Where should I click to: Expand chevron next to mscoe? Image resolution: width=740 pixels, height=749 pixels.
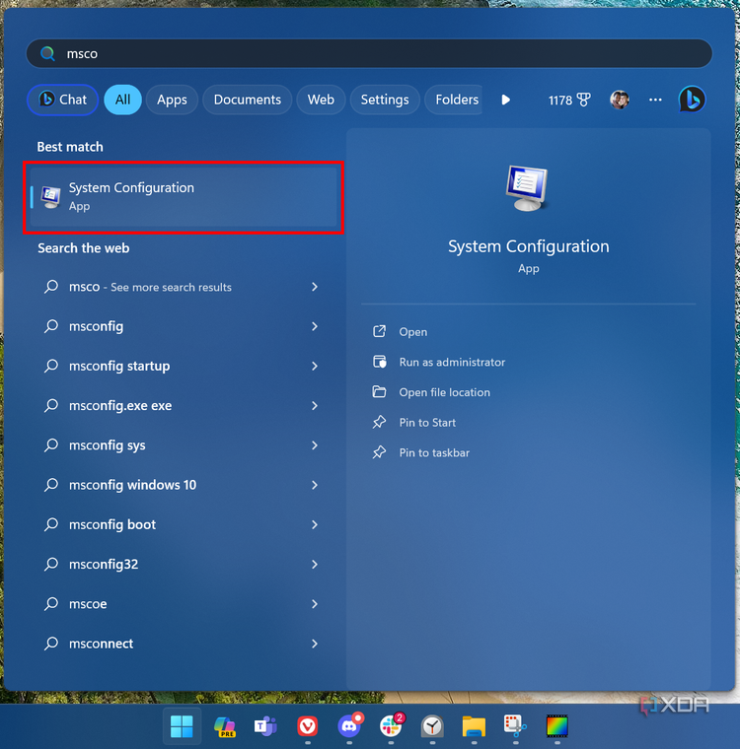[315, 604]
